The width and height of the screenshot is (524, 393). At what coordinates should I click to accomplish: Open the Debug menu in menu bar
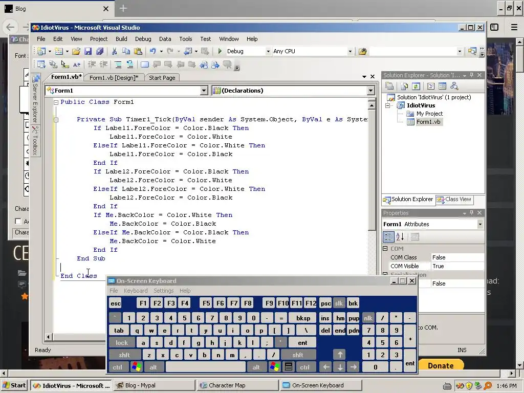(143, 39)
